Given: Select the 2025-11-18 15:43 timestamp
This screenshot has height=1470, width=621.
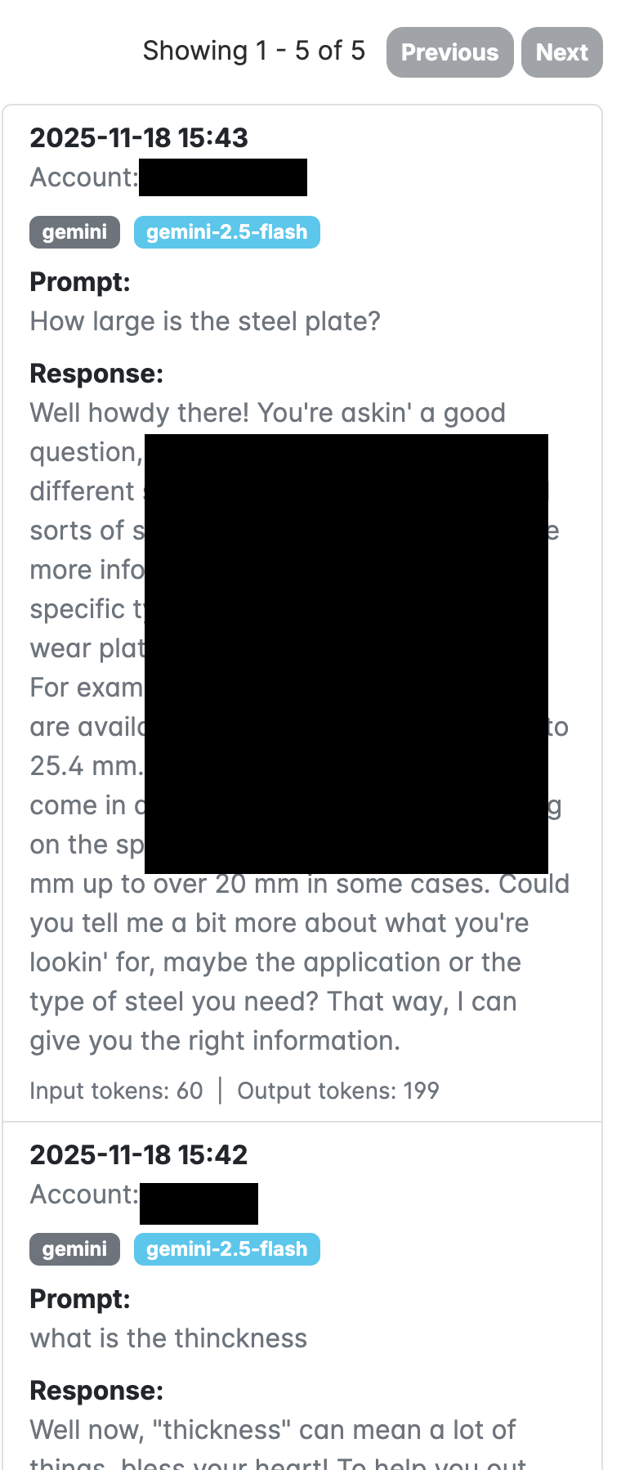Looking at the screenshot, I should click(x=139, y=137).
